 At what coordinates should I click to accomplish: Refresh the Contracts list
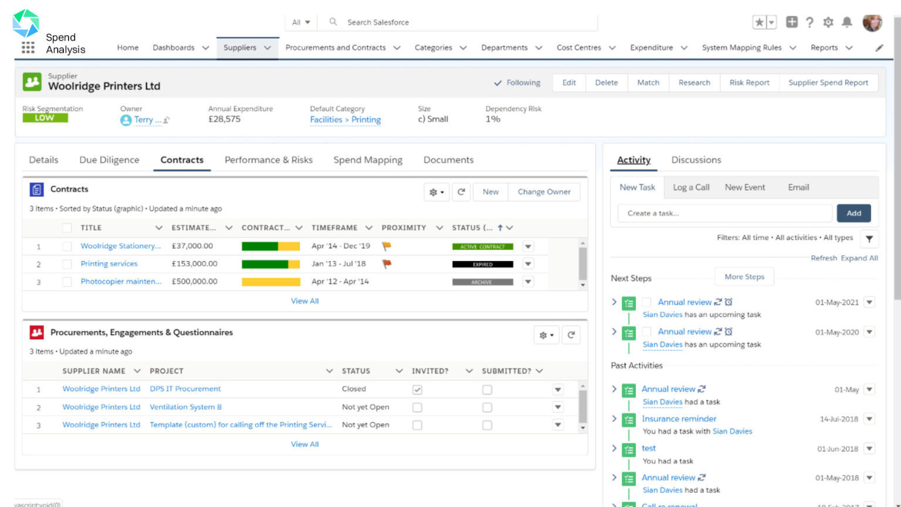pyautogui.click(x=461, y=192)
